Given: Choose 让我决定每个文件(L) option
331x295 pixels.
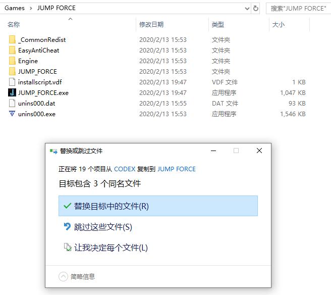Looking at the screenshot, I should [158, 248].
